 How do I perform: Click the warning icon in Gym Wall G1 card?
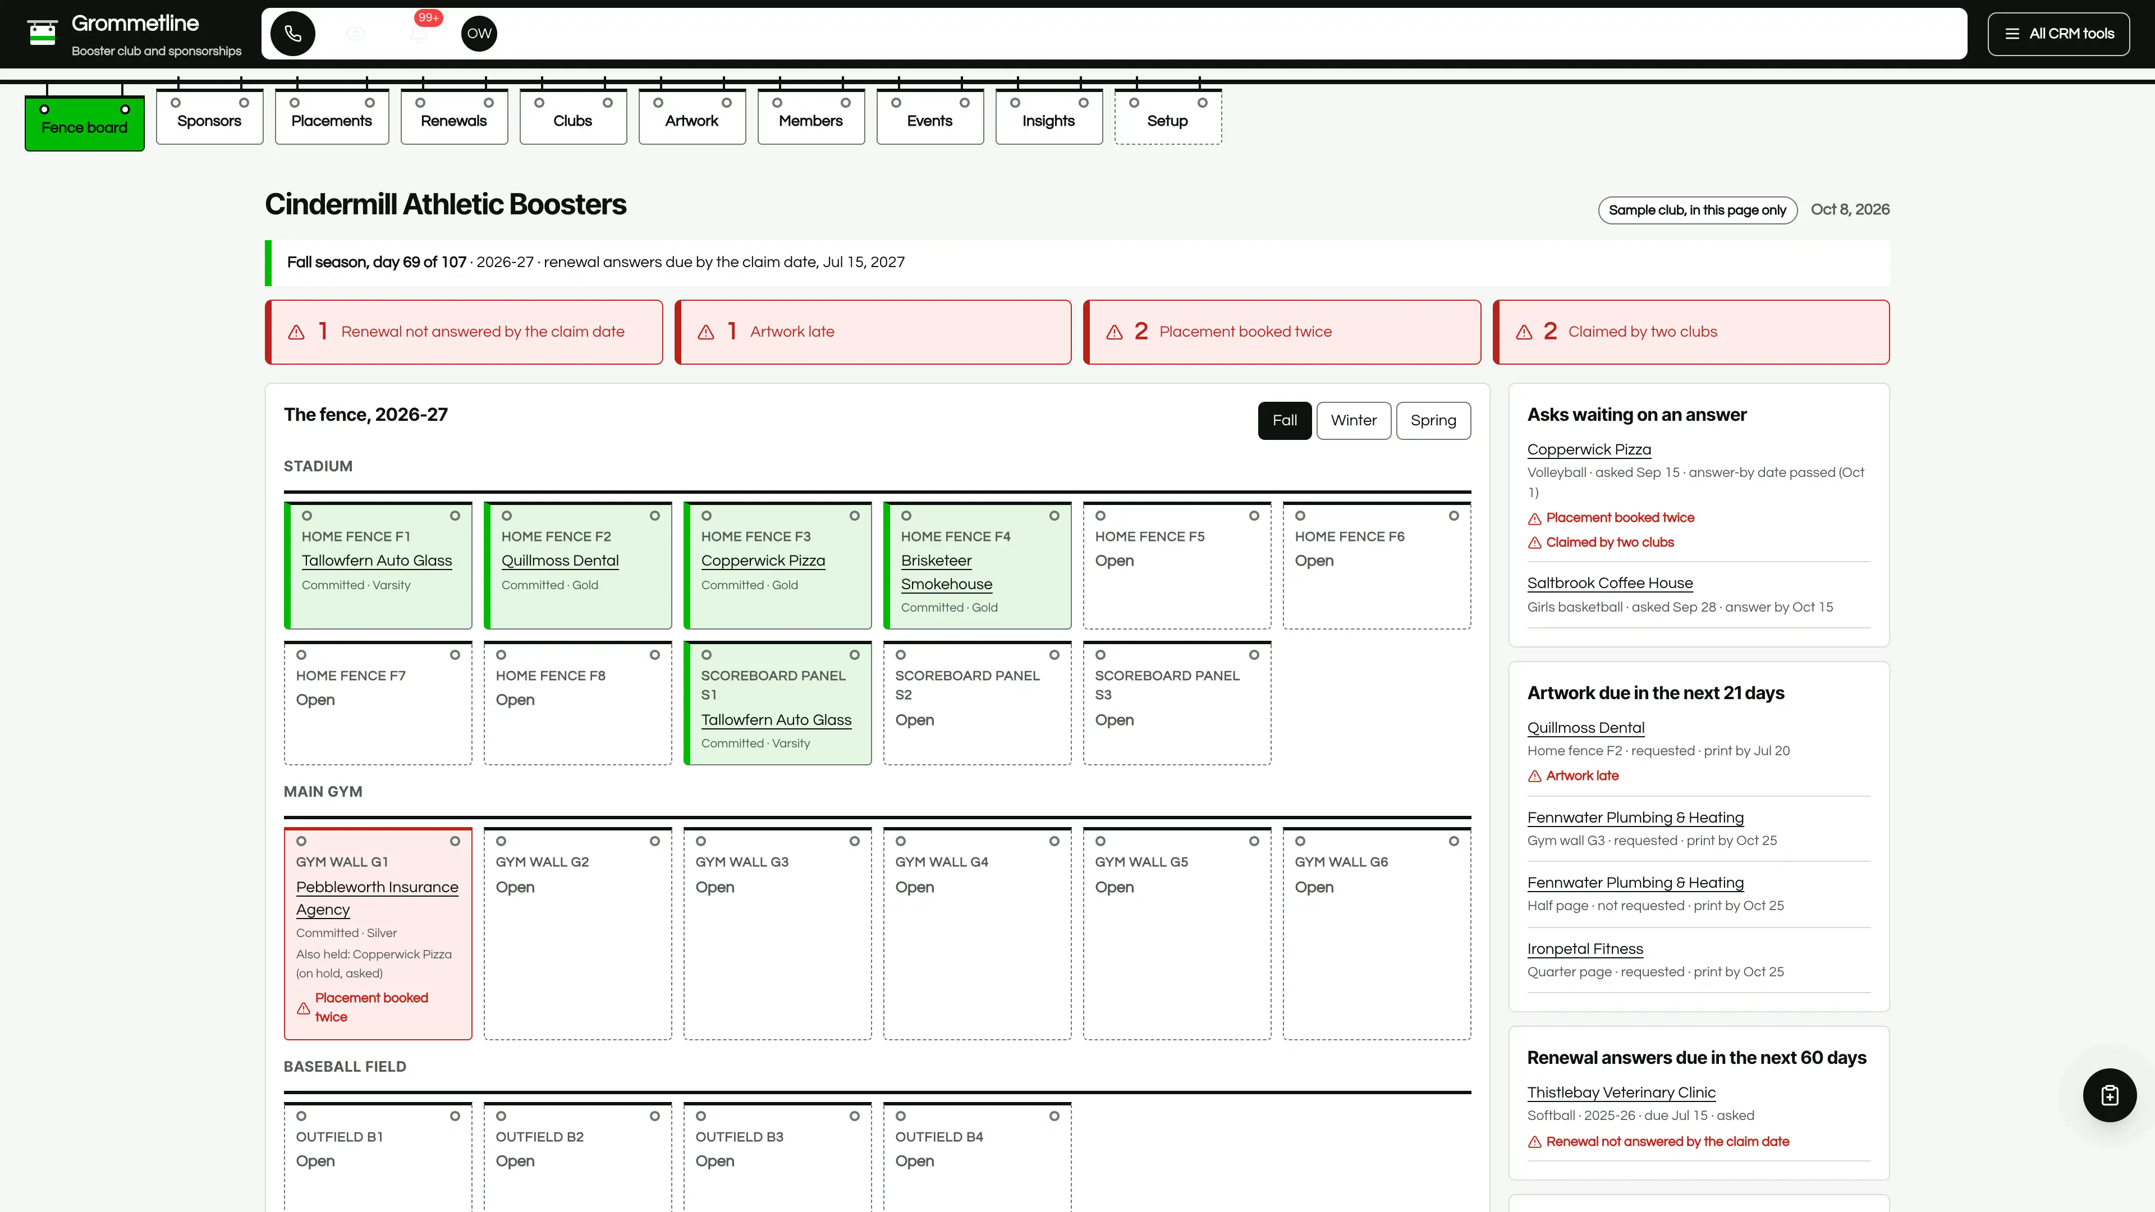(x=304, y=1008)
